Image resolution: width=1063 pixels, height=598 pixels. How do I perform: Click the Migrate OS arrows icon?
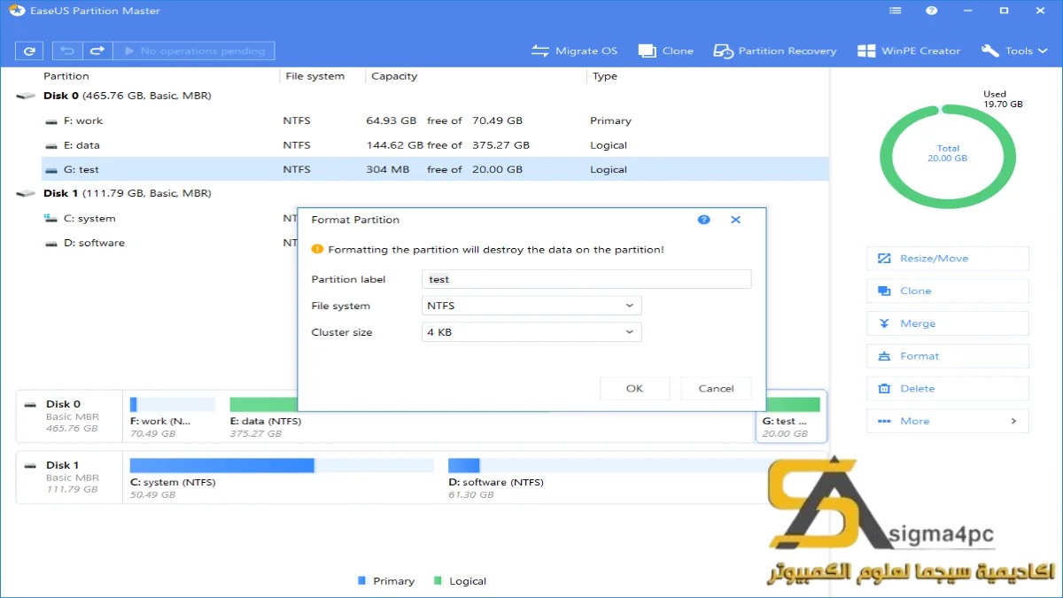pyautogui.click(x=539, y=50)
